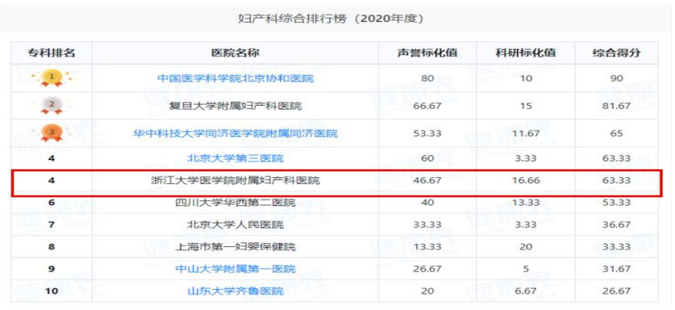Click the 81.67 composite score cell
This screenshot has height=310, width=675.
coord(617,106)
